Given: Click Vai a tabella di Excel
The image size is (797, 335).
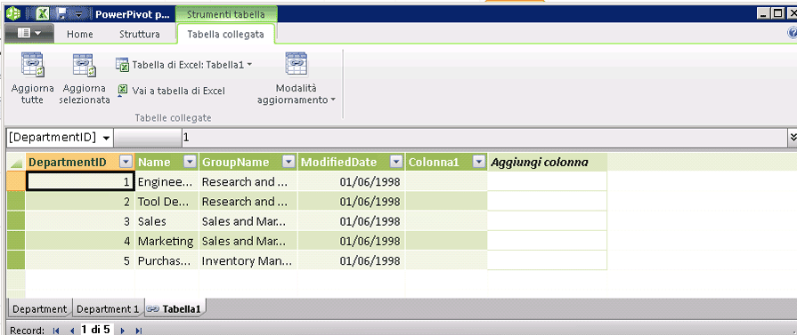Looking at the screenshot, I should [178, 91].
